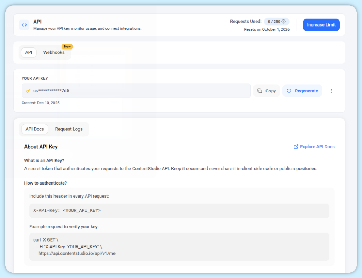The image size is (362, 278).
Task: Open the Explore API Docs link
Action: pos(314,147)
